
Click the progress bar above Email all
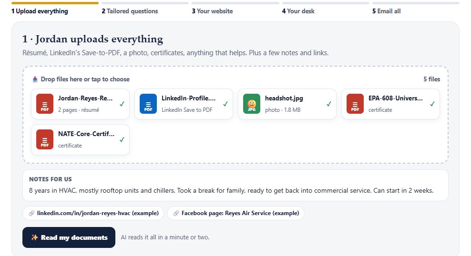pyautogui.click(x=416, y=3)
